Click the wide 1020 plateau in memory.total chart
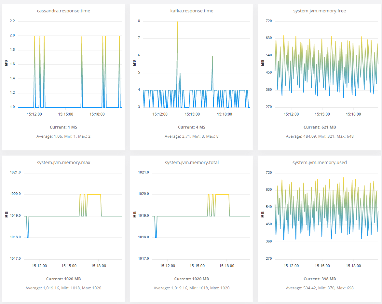The width and height of the screenshot is (382, 304). tap(222, 195)
